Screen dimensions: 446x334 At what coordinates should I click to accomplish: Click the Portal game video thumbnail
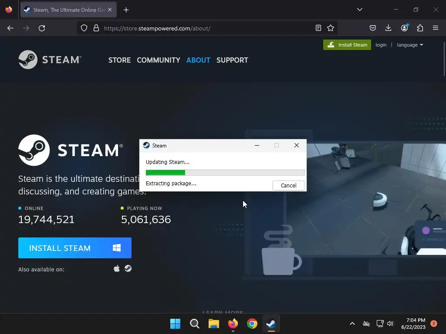365,199
